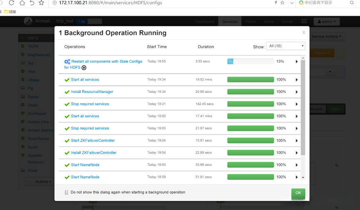The image size is (360, 210).
Task: Click the operations list scrollbar down arrow
Action: pos(303,178)
